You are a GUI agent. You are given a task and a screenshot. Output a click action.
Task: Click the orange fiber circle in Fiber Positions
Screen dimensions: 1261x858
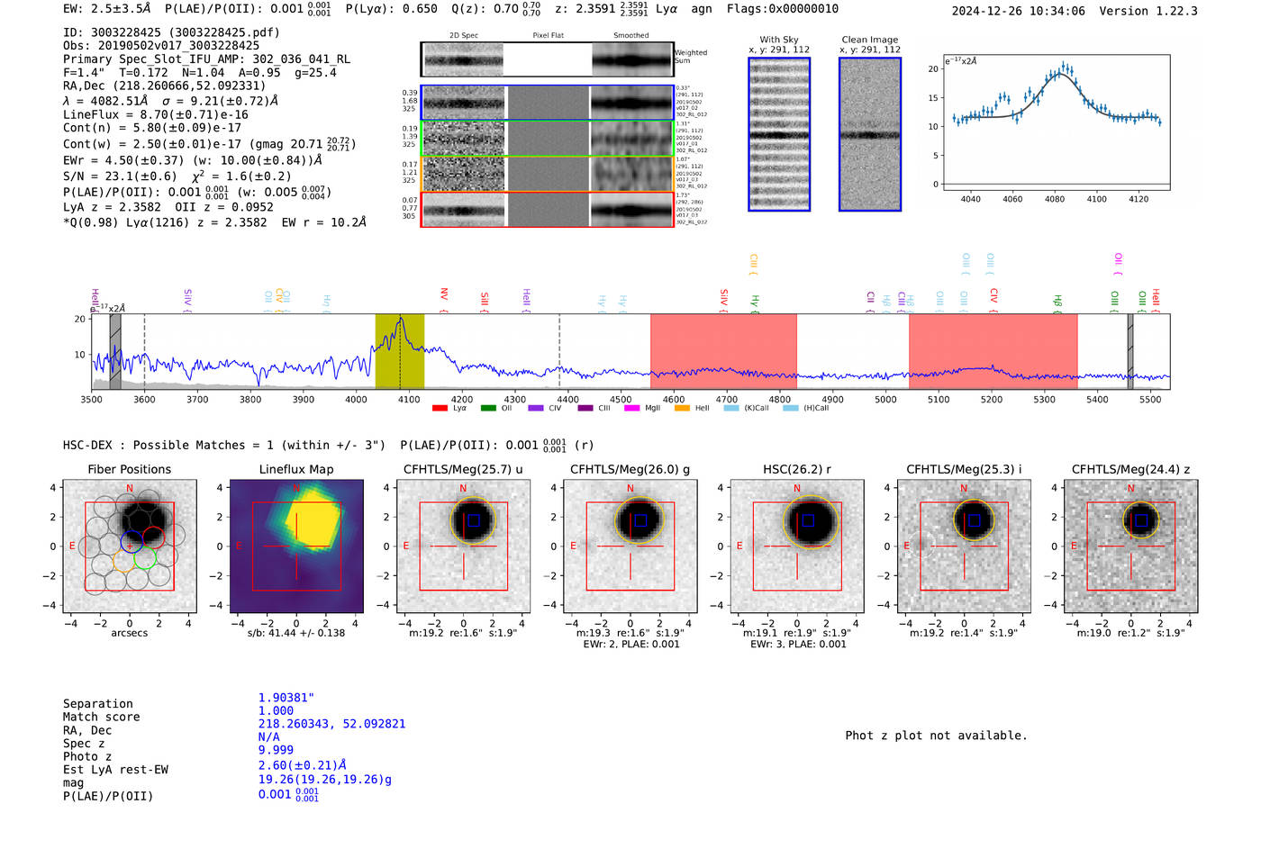tap(125, 563)
